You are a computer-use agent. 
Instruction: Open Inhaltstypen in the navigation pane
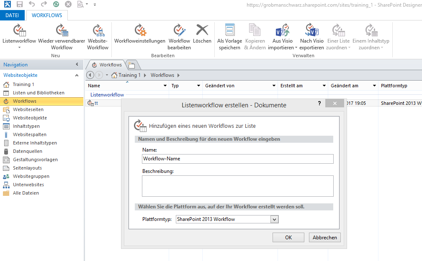coord(26,126)
